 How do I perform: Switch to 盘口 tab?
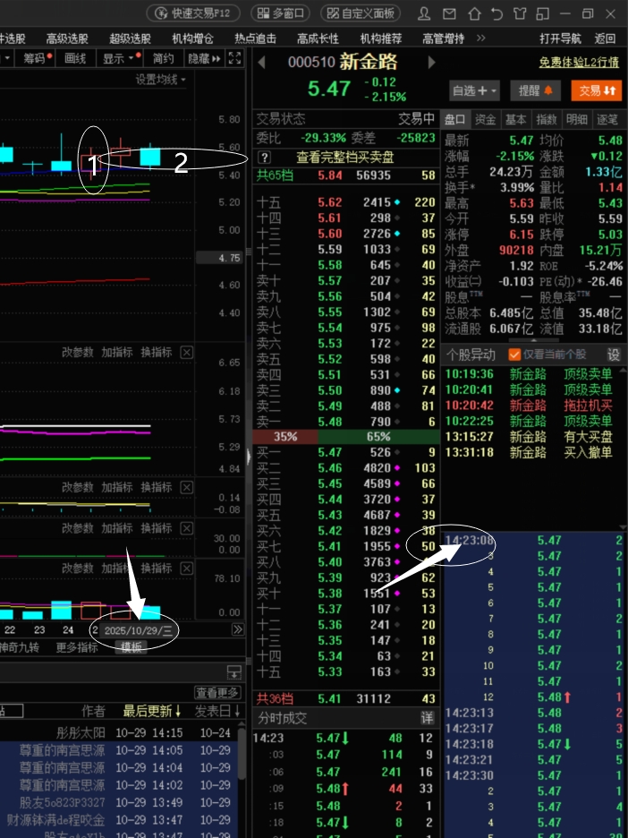pyautogui.click(x=455, y=119)
